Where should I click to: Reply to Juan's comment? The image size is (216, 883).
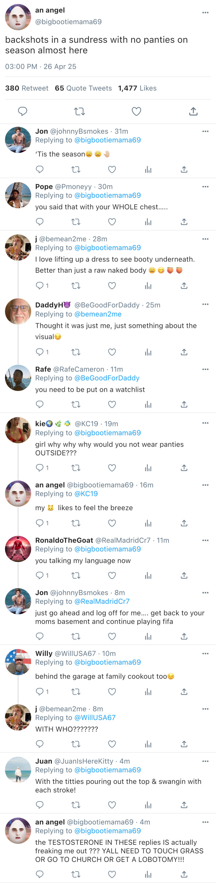click(40, 805)
